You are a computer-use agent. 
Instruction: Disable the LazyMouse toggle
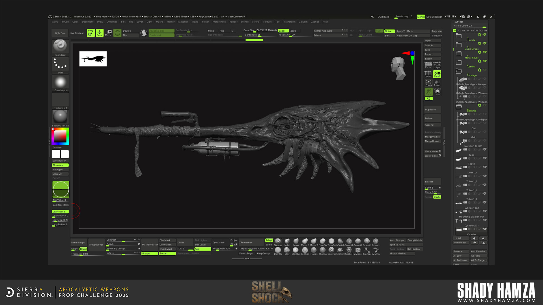pos(59,212)
